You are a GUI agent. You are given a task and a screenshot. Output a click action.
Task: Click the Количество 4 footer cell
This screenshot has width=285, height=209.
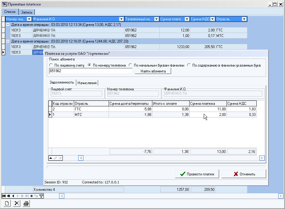(x=78, y=190)
